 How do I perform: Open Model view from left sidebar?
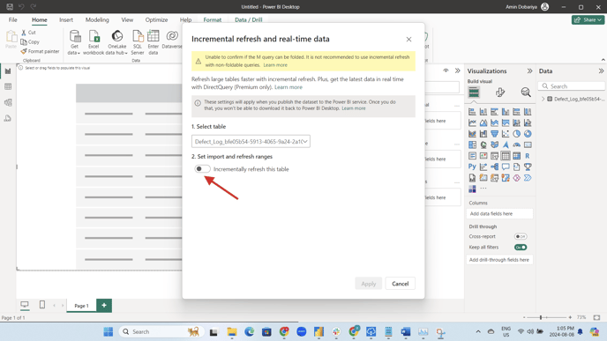point(8,102)
